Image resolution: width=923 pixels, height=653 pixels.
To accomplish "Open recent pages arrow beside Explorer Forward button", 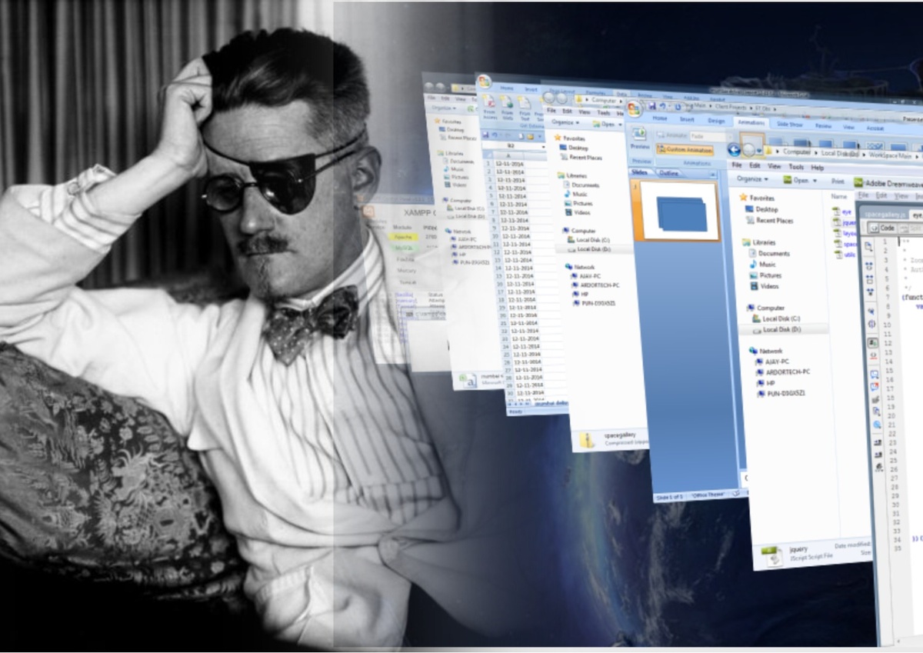I will [759, 151].
